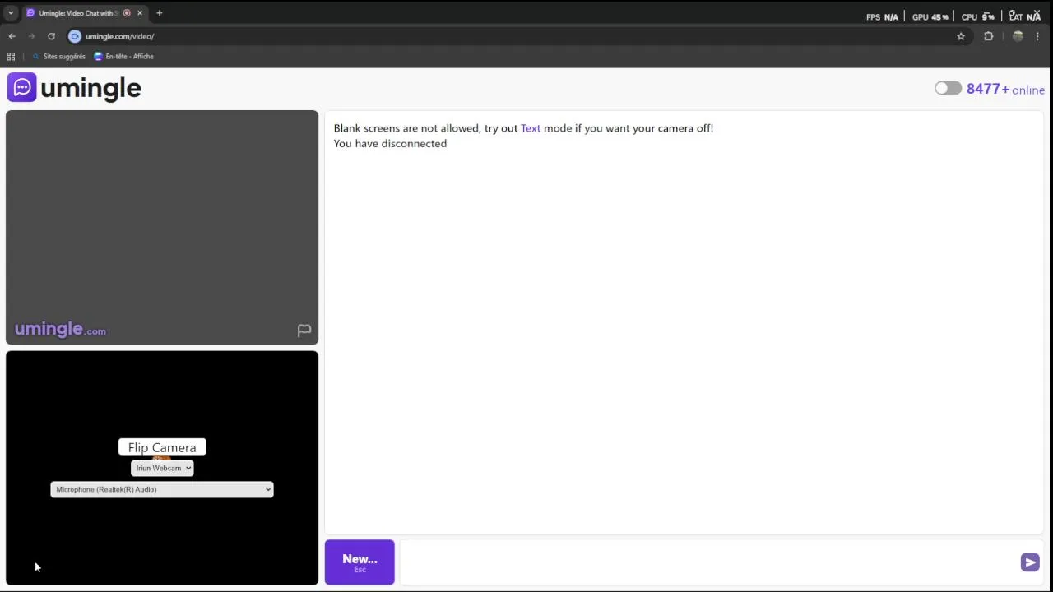Click the 'You have disconnected' message
Screen dimensions: 1053x592
(390, 143)
